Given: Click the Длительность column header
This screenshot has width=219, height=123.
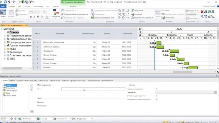Looking at the screenshot, I should click(x=88, y=33).
